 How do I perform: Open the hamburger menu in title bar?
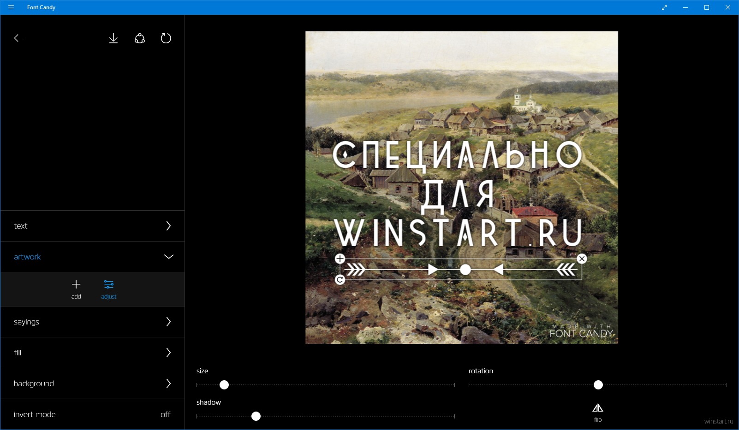tap(11, 7)
